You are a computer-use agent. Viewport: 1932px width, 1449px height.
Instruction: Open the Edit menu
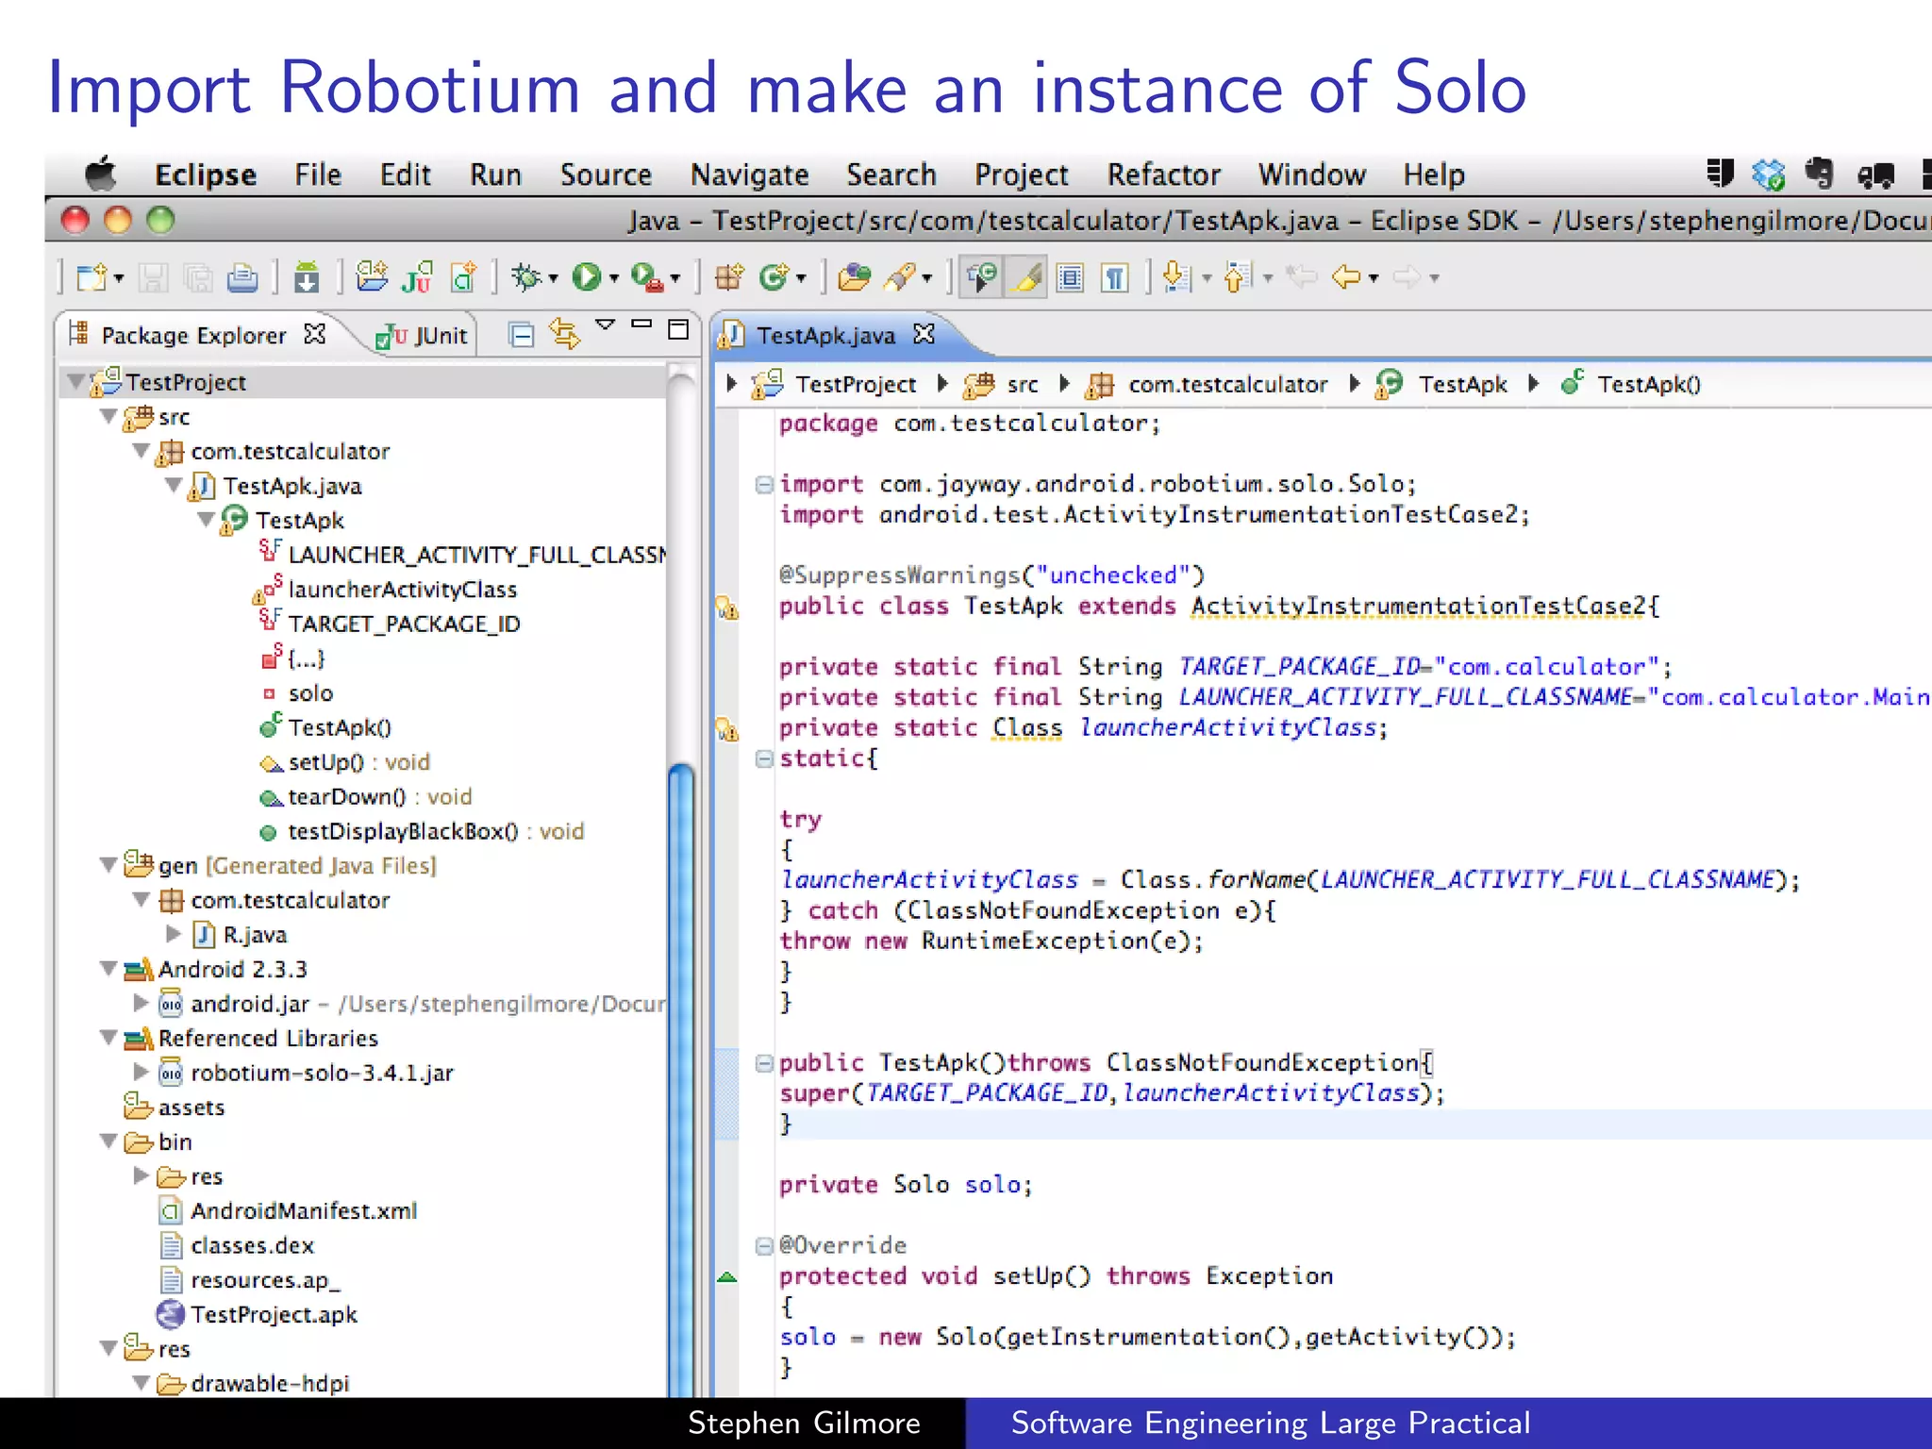(406, 175)
